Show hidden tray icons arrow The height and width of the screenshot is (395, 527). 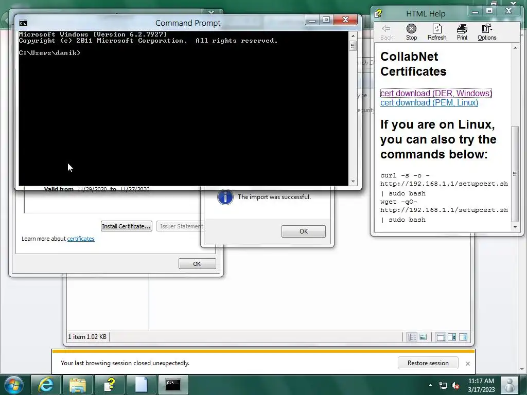[431, 385]
